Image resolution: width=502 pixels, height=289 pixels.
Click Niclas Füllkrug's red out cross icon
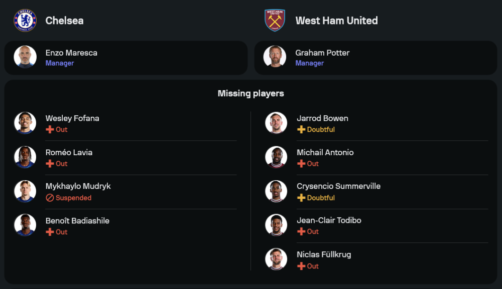point(301,266)
